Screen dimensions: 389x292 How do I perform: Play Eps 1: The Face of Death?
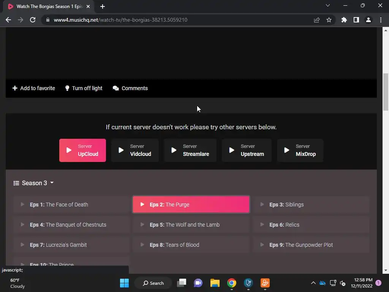(71, 205)
